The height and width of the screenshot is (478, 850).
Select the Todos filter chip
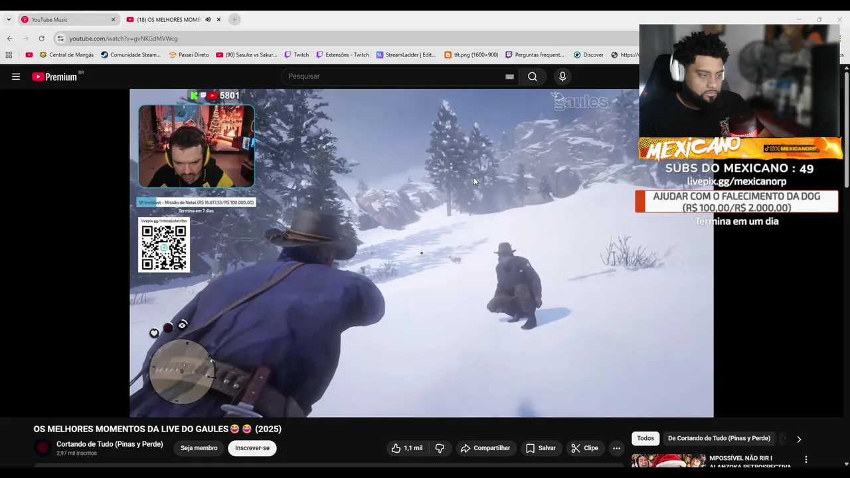click(645, 438)
